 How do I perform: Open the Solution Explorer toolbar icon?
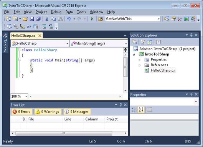[167, 19]
